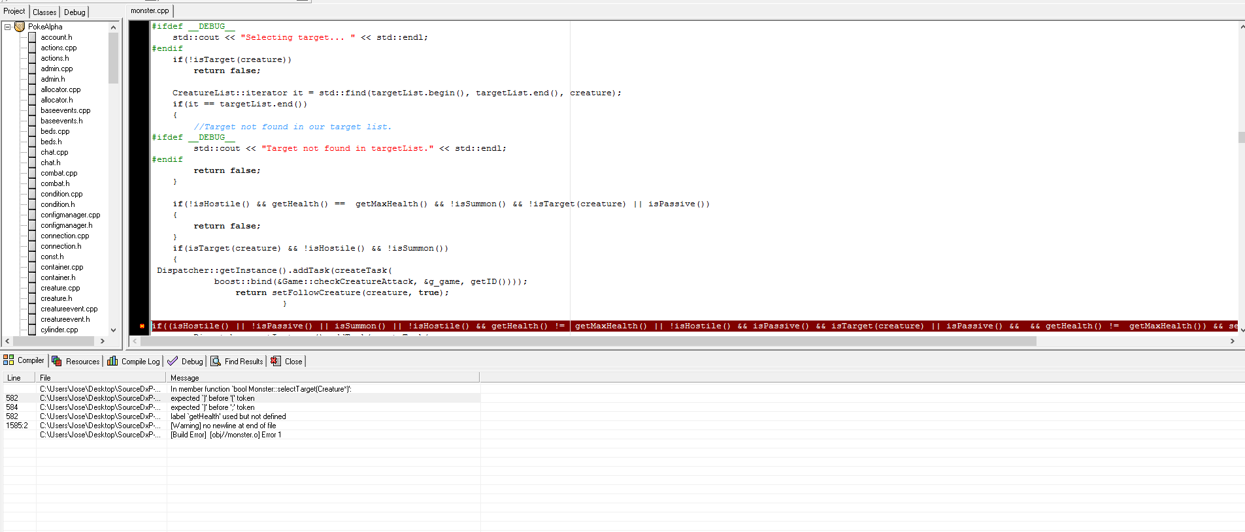
Task: Open account.h file icon in project tree
Action: coord(32,37)
